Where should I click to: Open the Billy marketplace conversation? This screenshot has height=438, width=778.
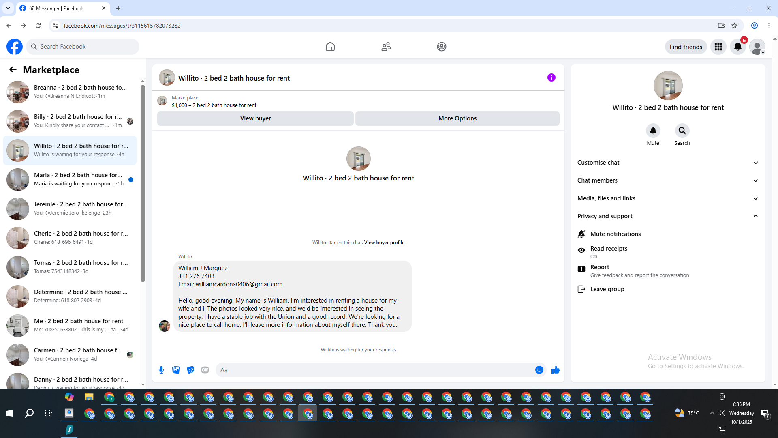point(70,121)
